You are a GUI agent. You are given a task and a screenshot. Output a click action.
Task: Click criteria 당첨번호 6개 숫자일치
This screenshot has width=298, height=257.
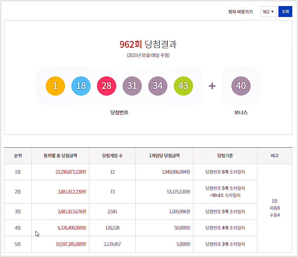(225, 172)
